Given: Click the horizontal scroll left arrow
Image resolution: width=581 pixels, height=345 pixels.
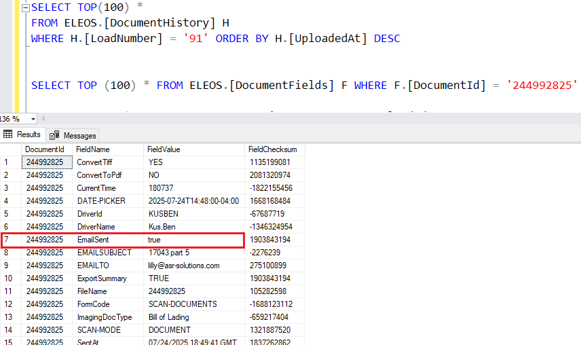Looking at the screenshot, I should click(43, 119).
